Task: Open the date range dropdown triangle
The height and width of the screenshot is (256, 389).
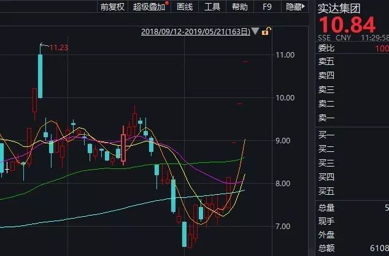Action: [x=255, y=31]
